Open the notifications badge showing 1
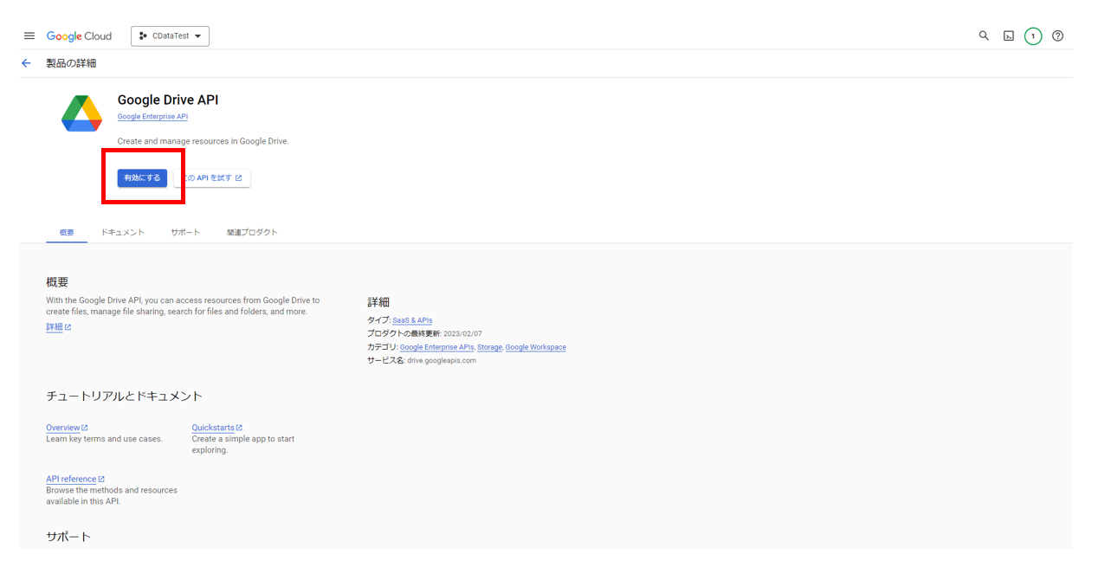1098x580 pixels. pos(1033,35)
